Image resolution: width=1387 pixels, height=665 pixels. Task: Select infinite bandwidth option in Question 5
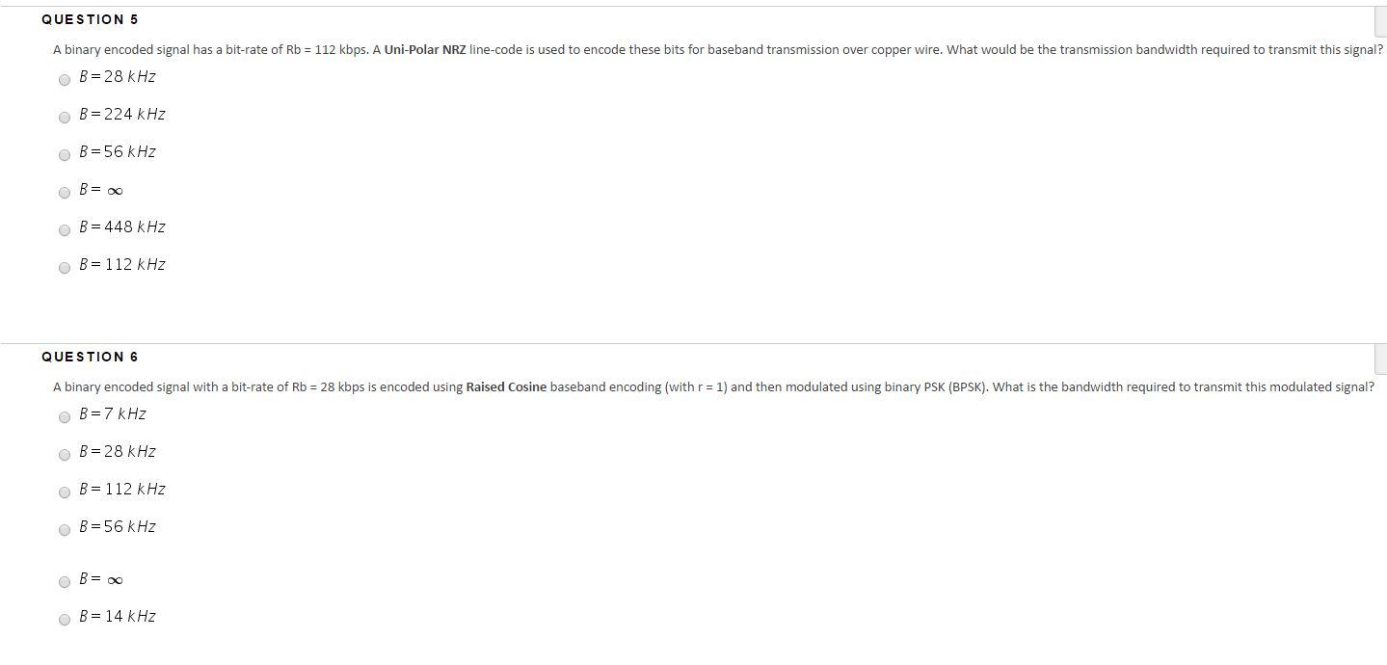point(65,193)
